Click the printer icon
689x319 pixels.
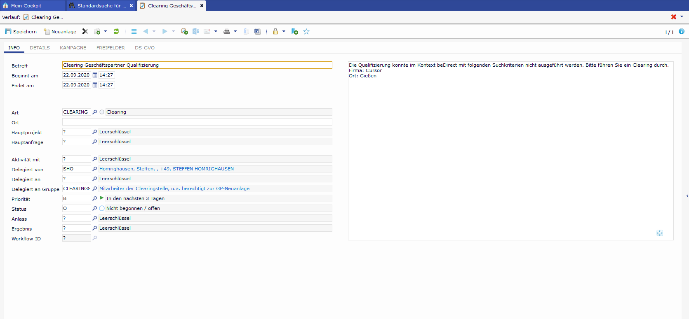pyautogui.click(x=226, y=32)
